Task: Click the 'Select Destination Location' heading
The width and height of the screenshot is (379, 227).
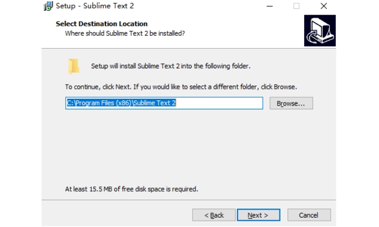Action: click(x=102, y=24)
